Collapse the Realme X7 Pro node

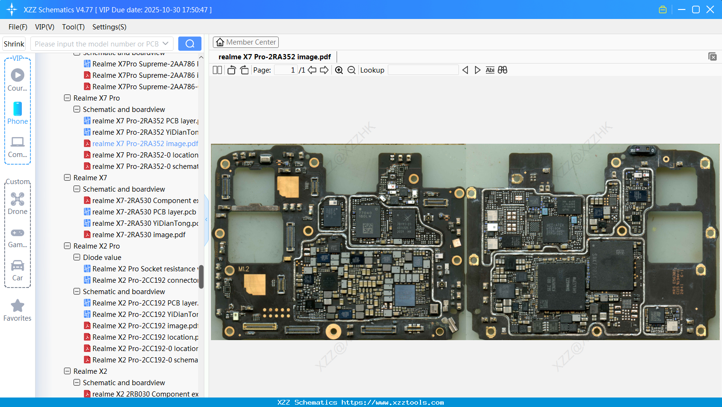pos(67,98)
